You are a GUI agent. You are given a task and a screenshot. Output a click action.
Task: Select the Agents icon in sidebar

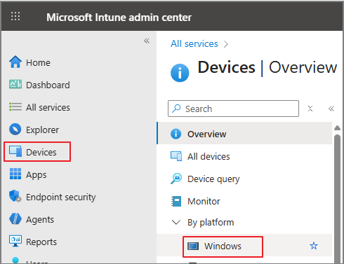click(15, 219)
